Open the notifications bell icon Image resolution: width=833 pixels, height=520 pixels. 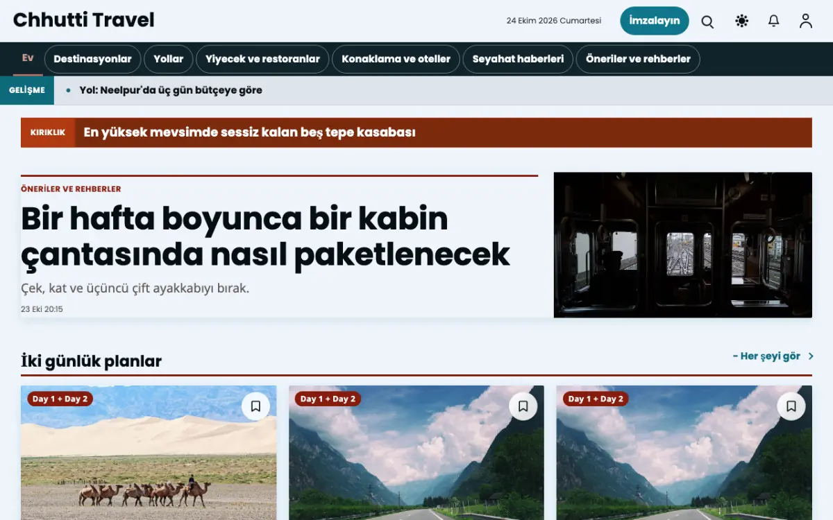point(773,21)
